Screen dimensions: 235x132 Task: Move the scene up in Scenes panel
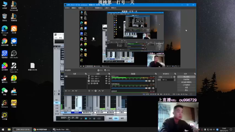pos(73,91)
